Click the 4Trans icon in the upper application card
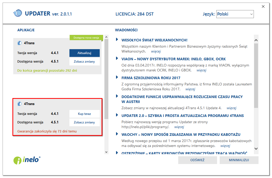 [x=20, y=43]
